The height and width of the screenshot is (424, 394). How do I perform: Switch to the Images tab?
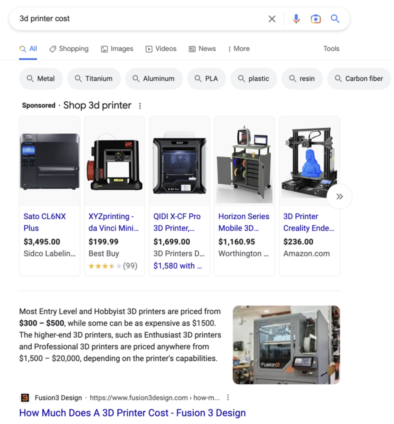[117, 49]
